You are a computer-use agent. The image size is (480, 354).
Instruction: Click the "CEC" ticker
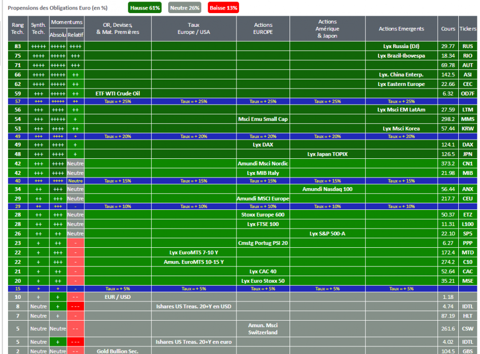(468, 84)
